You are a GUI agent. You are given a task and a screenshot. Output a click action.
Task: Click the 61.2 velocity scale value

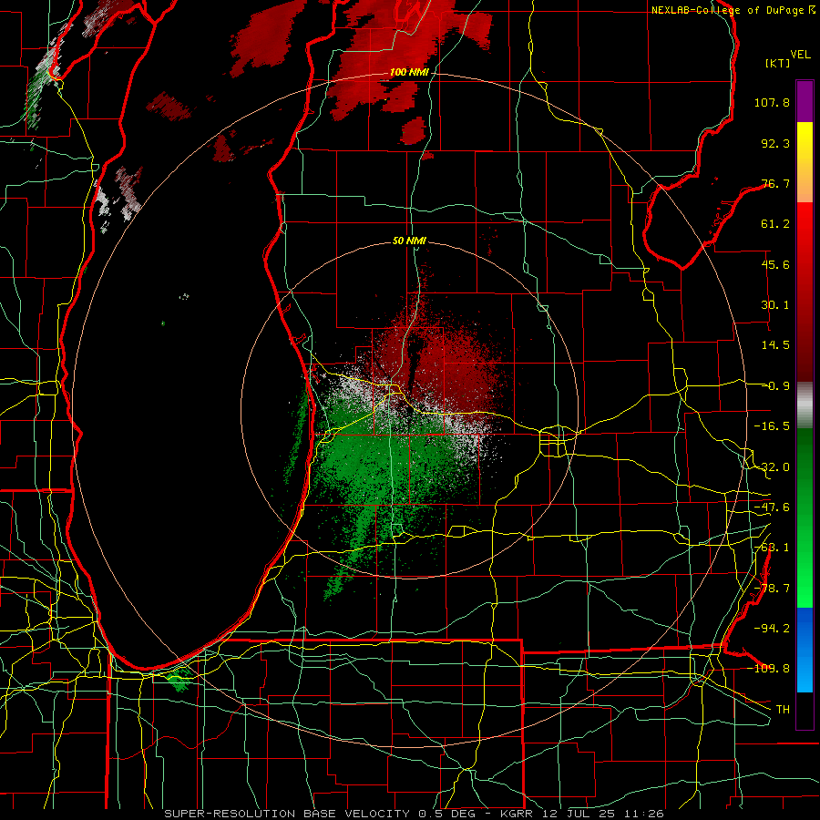(x=775, y=224)
